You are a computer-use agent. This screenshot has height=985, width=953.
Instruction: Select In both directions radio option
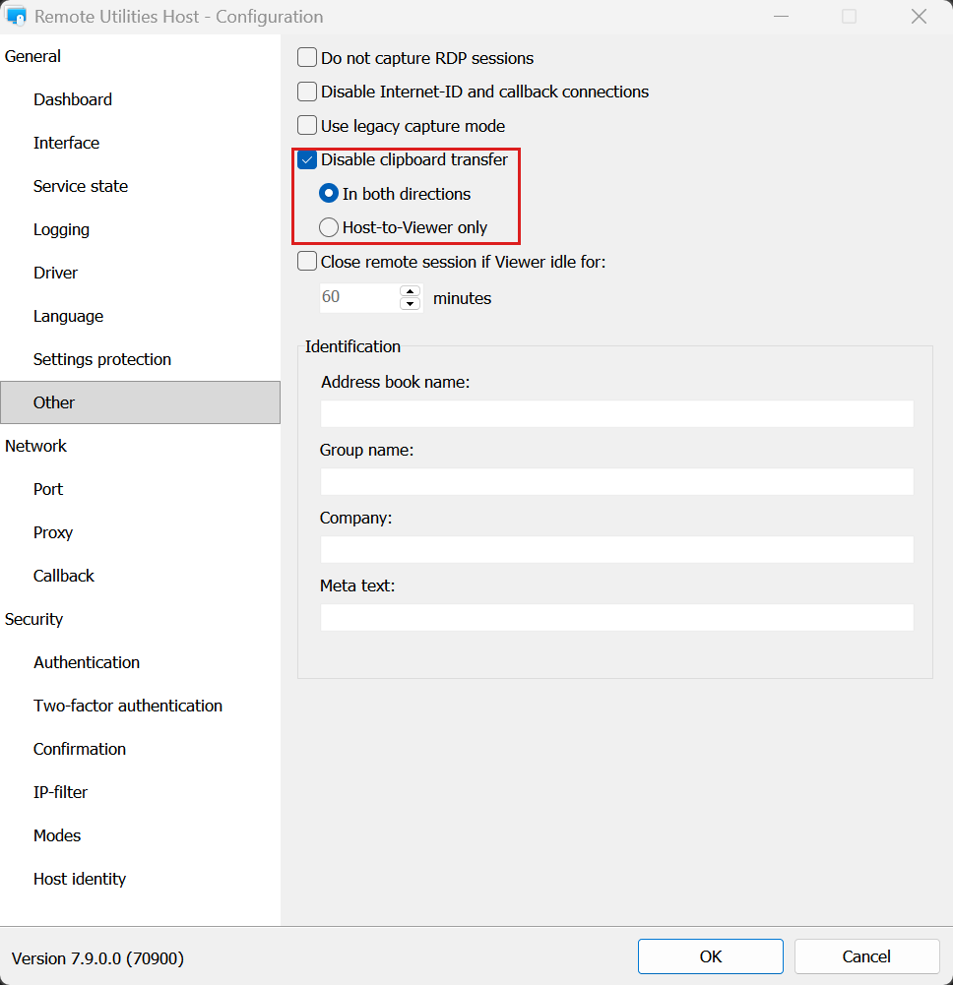coord(329,194)
